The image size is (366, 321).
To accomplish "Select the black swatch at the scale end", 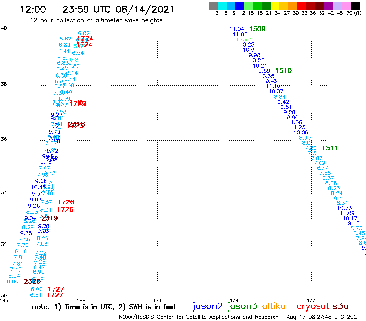I will (355, 6).
